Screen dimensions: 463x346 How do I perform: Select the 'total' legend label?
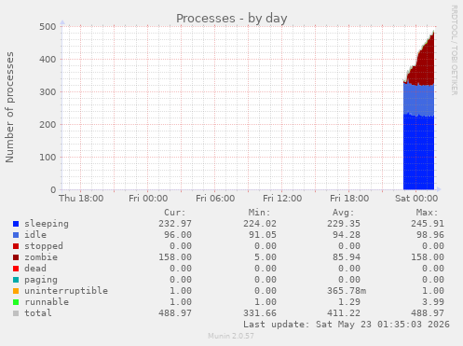click(38, 313)
